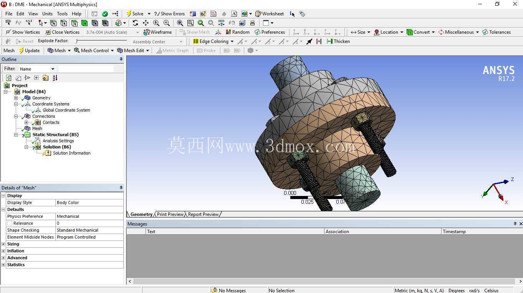Toggle the Thicken display option
Viewport: 523px width, 293px height.
(338, 41)
